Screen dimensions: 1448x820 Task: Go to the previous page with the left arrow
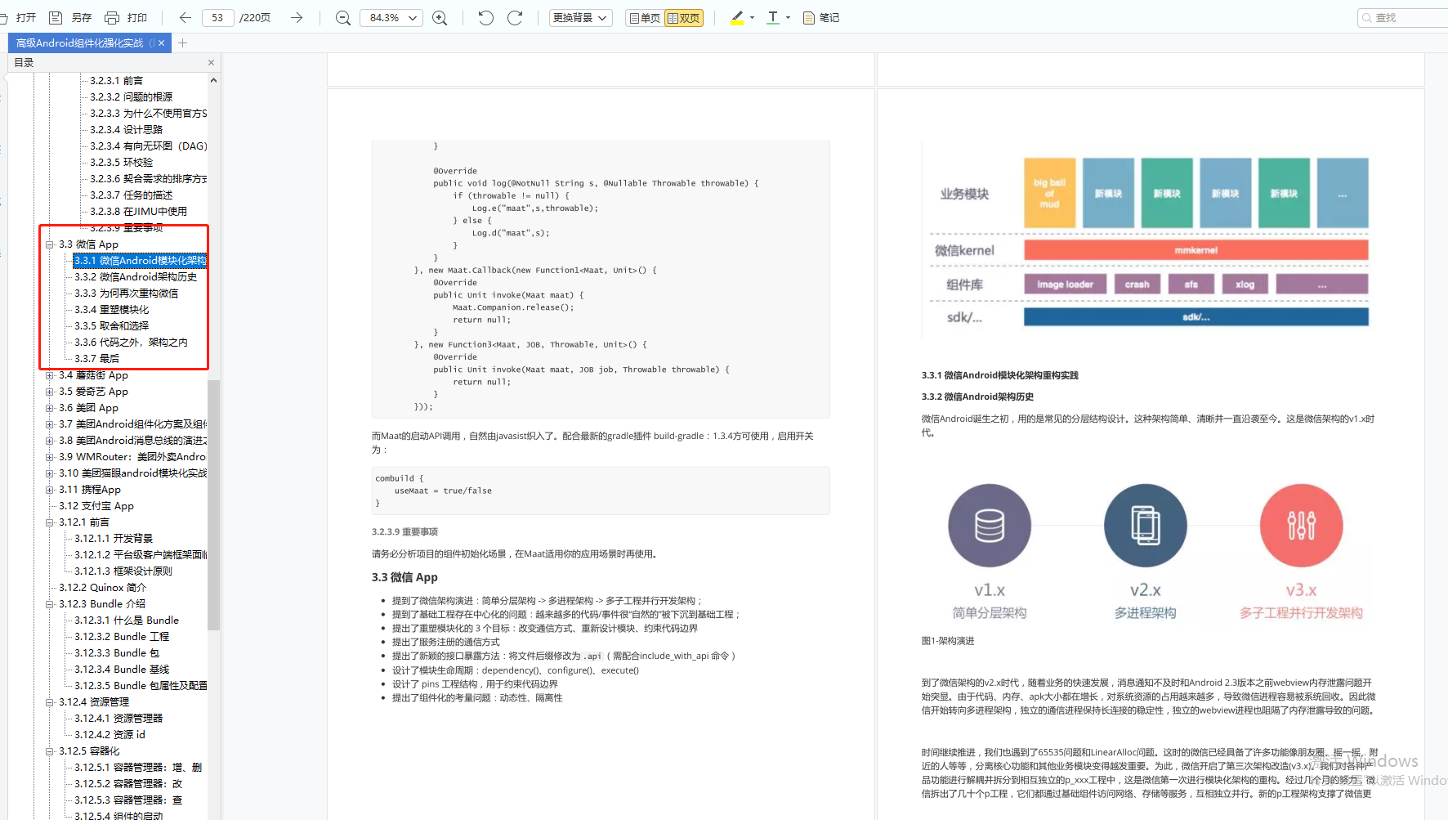(x=185, y=17)
